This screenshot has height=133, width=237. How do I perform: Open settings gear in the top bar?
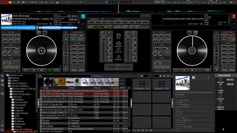(224, 2)
